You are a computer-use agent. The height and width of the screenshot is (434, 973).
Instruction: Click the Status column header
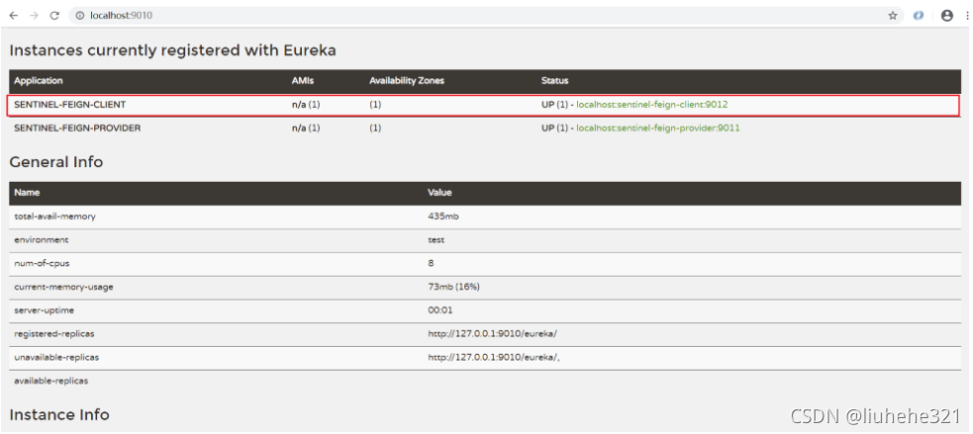click(554, 81)
